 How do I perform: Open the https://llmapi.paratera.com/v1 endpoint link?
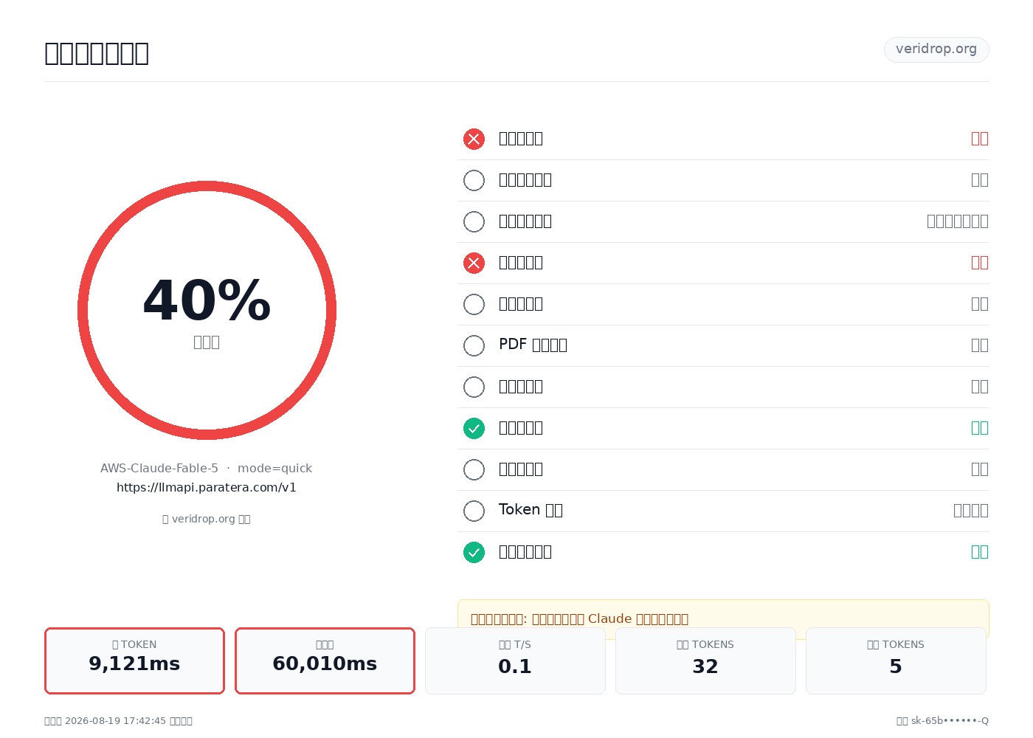tap(207, 487)
